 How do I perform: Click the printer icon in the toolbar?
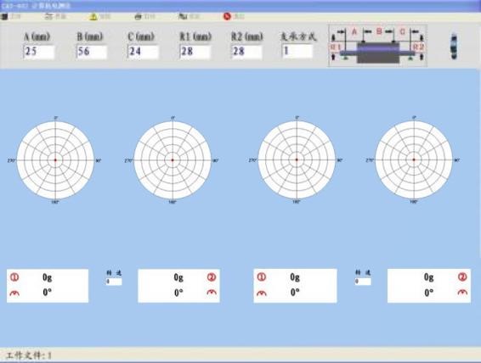[139, 16]
